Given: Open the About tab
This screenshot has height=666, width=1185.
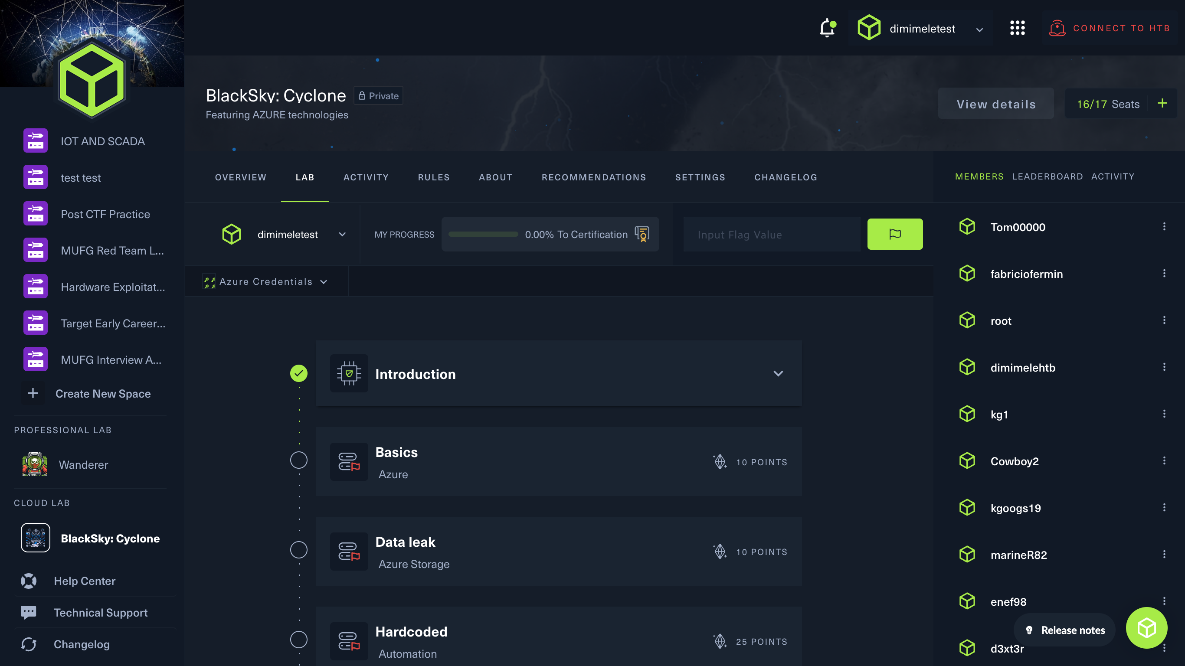Looking at the screenshot, I should [495, 177].
